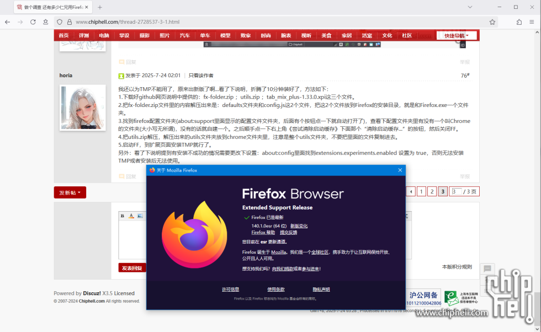
Task: Click the page number input box
Action: point(457,192)
